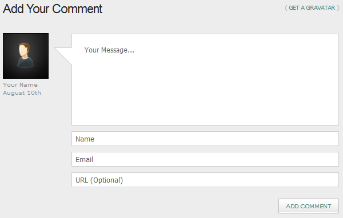343x218 pixels.
Task: Click the opening parenthesis before Get
Action: pyautogui.click(x=286, y=8)
